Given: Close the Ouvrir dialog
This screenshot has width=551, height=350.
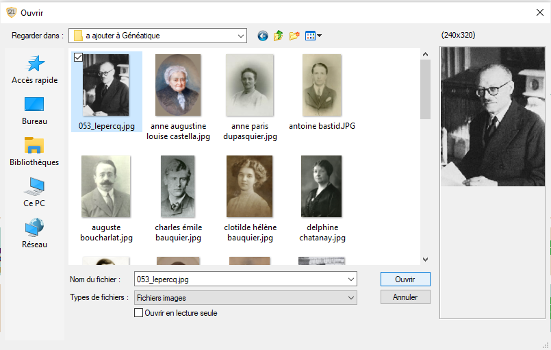Looking at the screenshot, I should point(540,12).
